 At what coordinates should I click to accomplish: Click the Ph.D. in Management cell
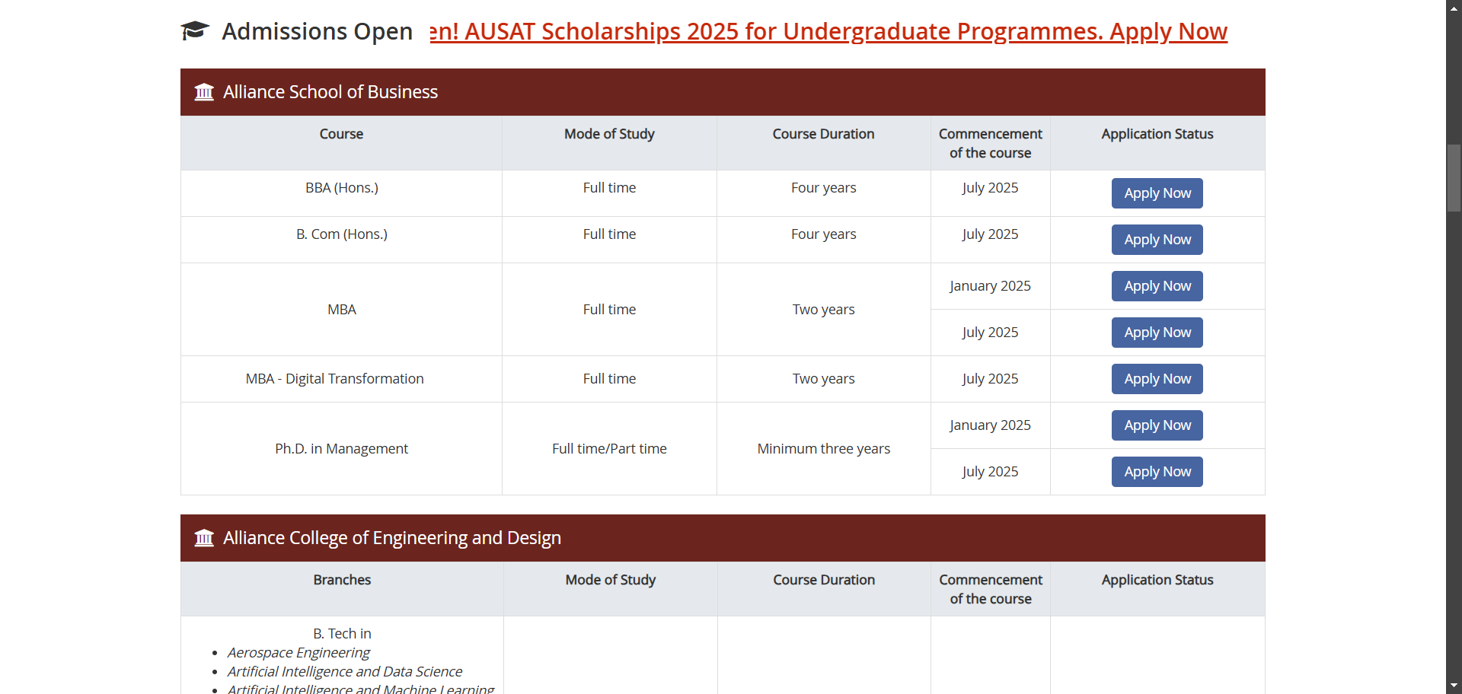point(341,449)
